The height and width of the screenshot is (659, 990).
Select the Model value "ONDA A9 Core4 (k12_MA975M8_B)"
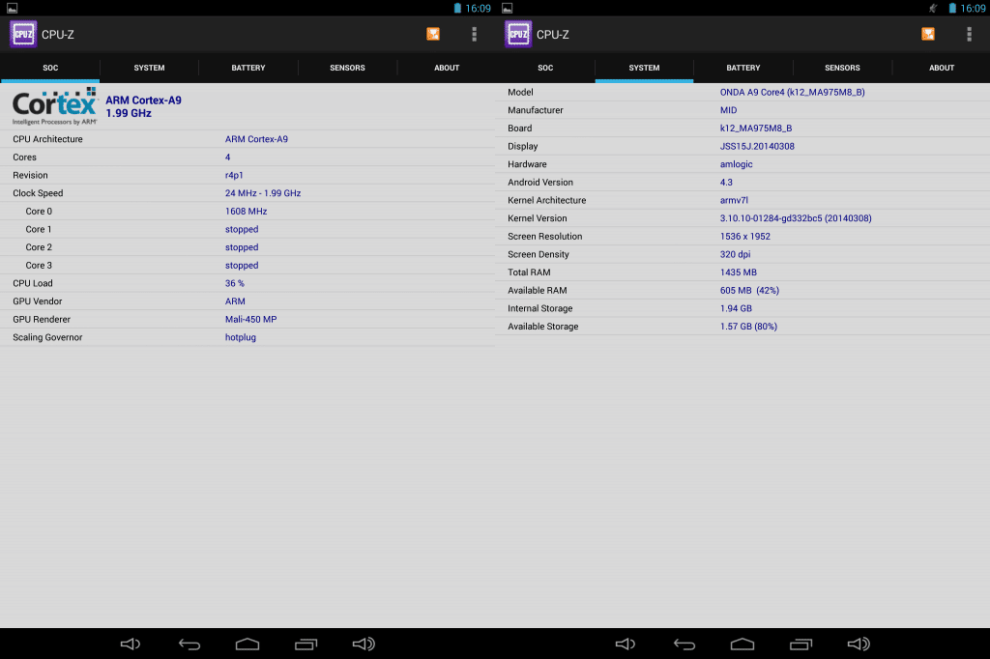point(793,92)
